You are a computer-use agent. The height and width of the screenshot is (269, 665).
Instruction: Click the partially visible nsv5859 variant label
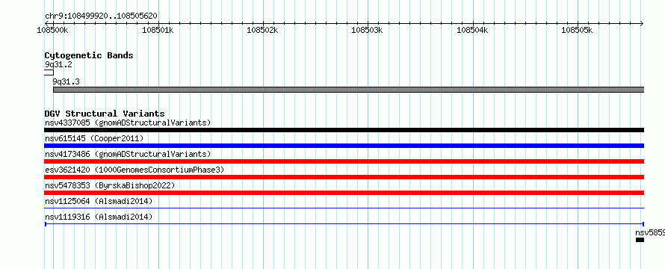tap(650, 233)
